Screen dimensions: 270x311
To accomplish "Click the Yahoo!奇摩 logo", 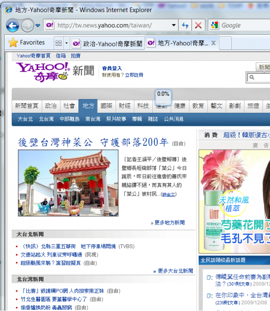I will [x=43, y=72].
